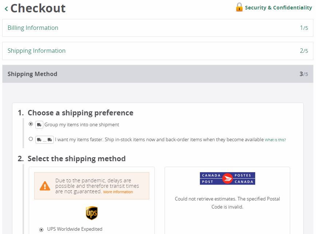Click the back chevron beside Checkout

pos(6,9)
